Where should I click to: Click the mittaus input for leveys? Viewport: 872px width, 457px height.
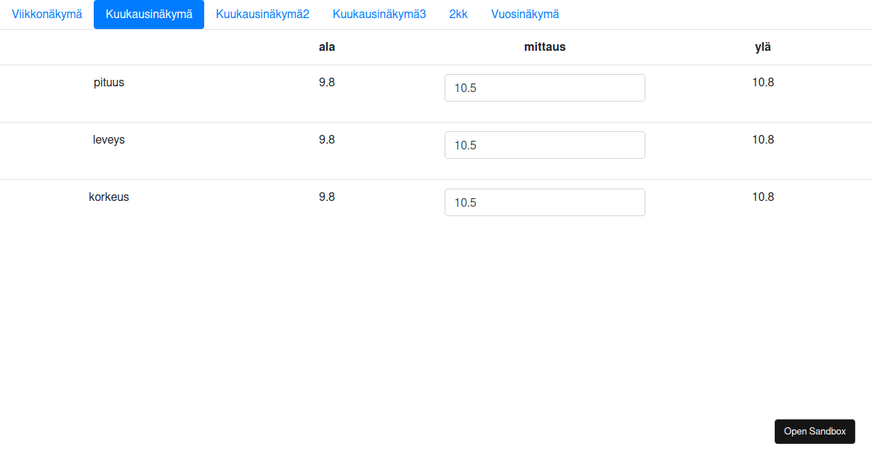(544, 144)
